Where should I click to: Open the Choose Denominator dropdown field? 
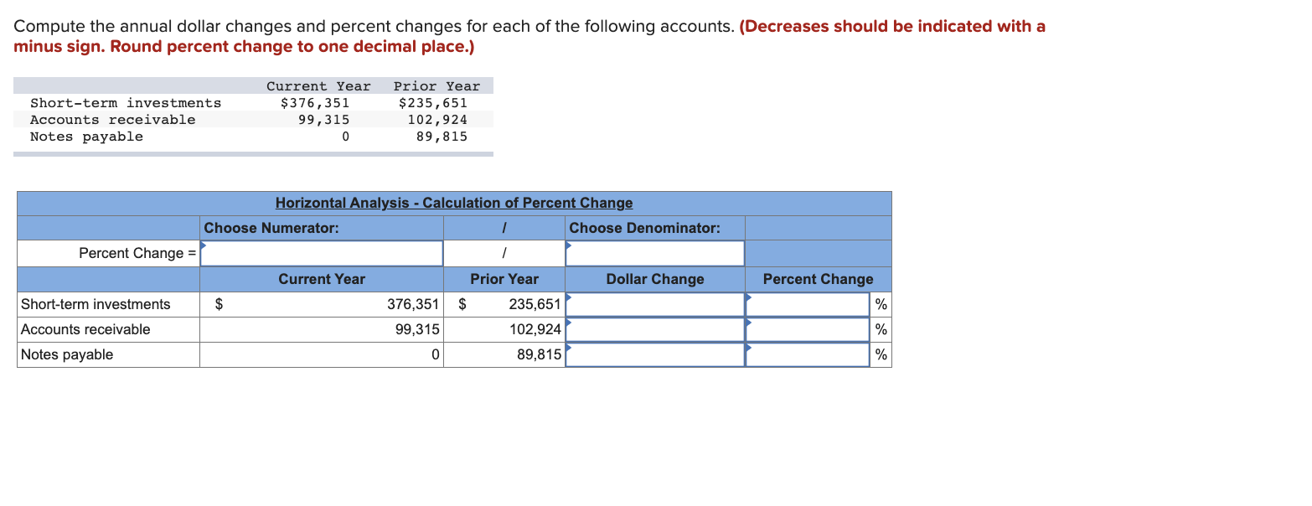656,253
